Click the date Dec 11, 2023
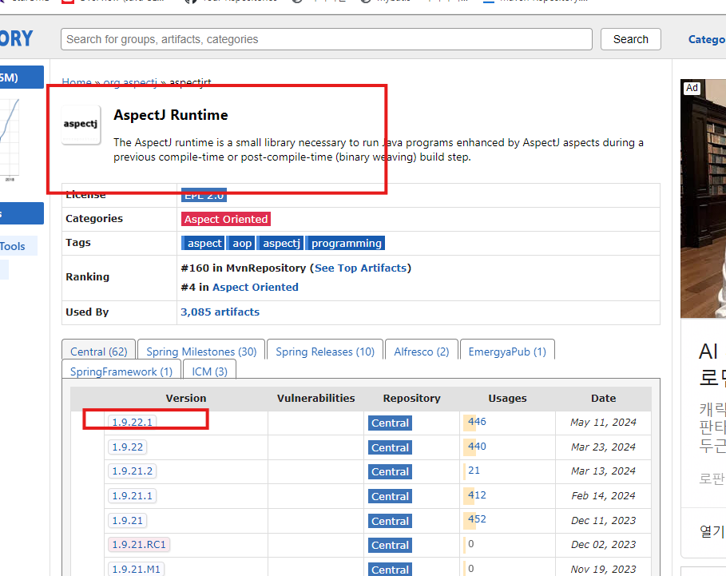The width and height of the screenshot is (726, 576). point(603,520)
